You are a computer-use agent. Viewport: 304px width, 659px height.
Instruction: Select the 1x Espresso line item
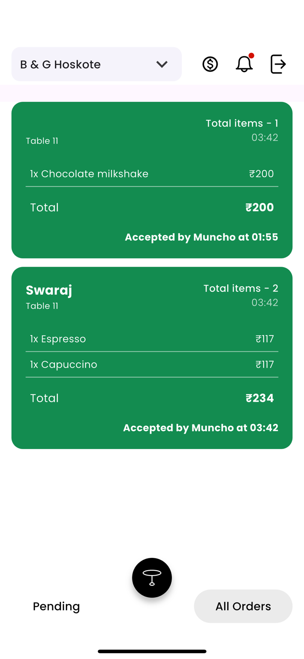click(58, 339)
